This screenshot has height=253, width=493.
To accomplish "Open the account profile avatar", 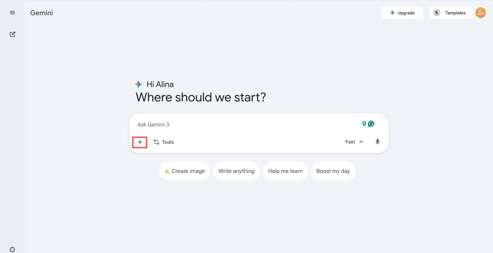I will [x=480, y=13].
